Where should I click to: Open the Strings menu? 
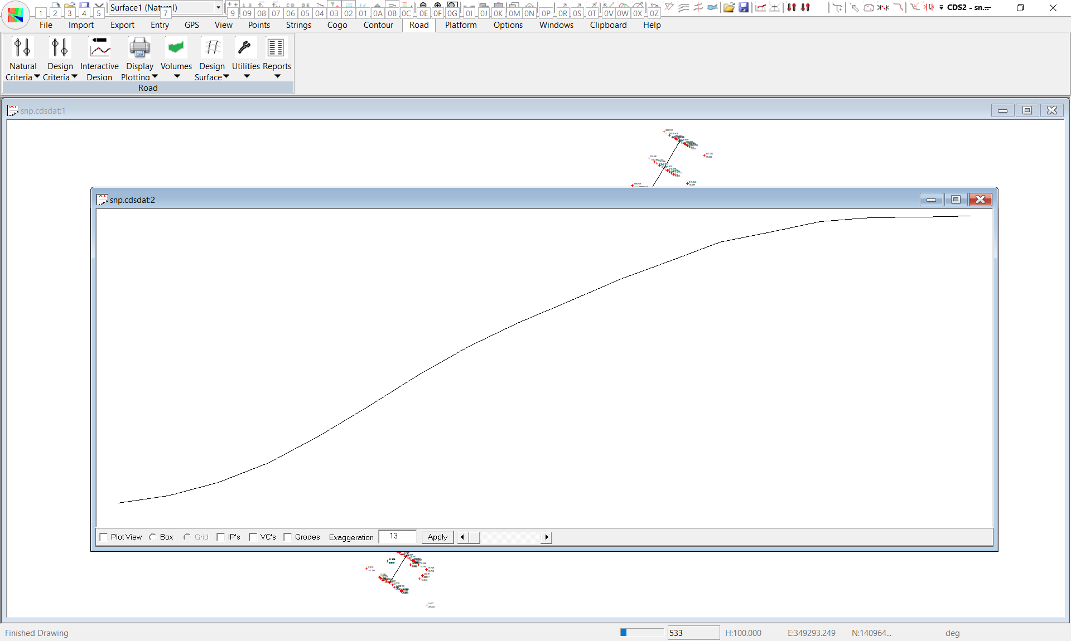tap(298, 25)
